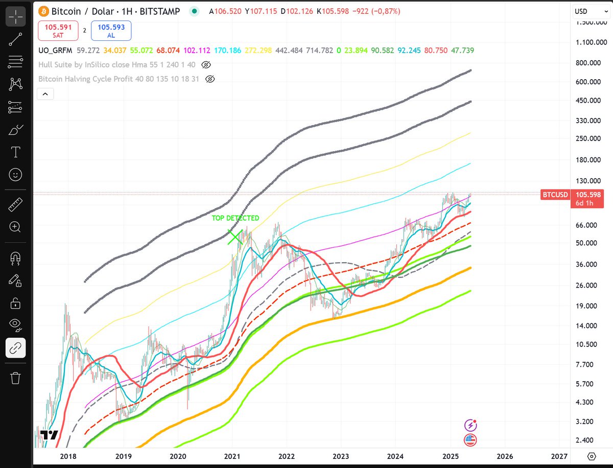Click the Bitcoin Halving Cycle Profit label

119,79
